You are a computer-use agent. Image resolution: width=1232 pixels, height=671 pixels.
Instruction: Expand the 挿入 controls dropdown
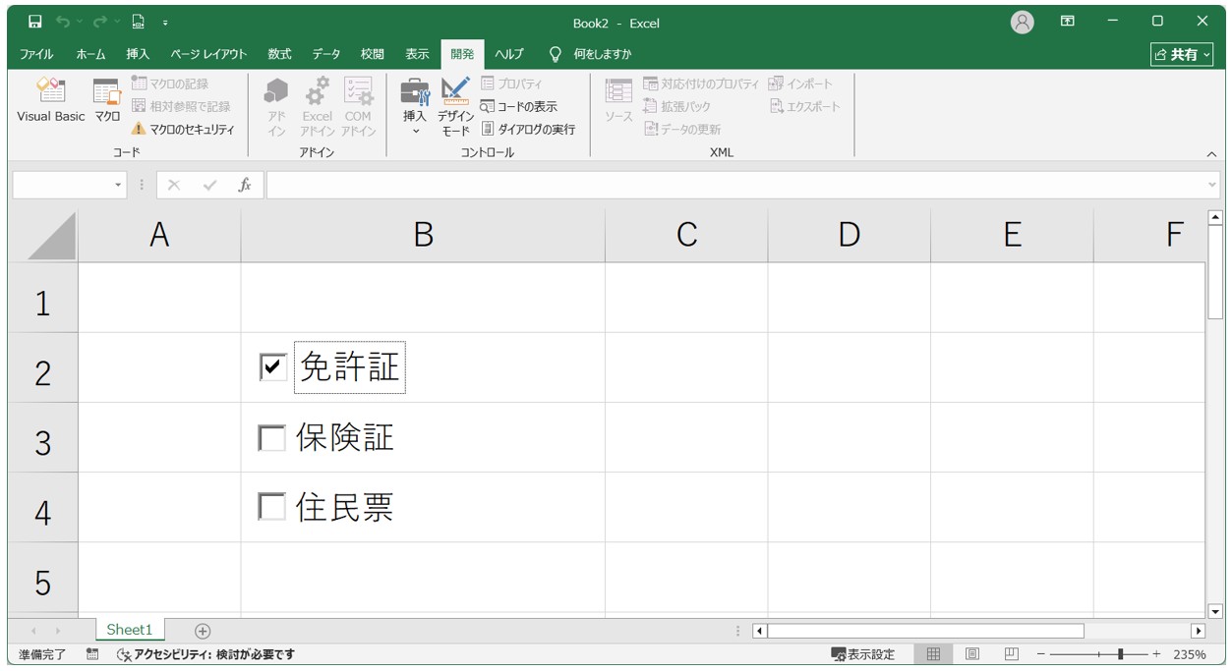(415, 131)
